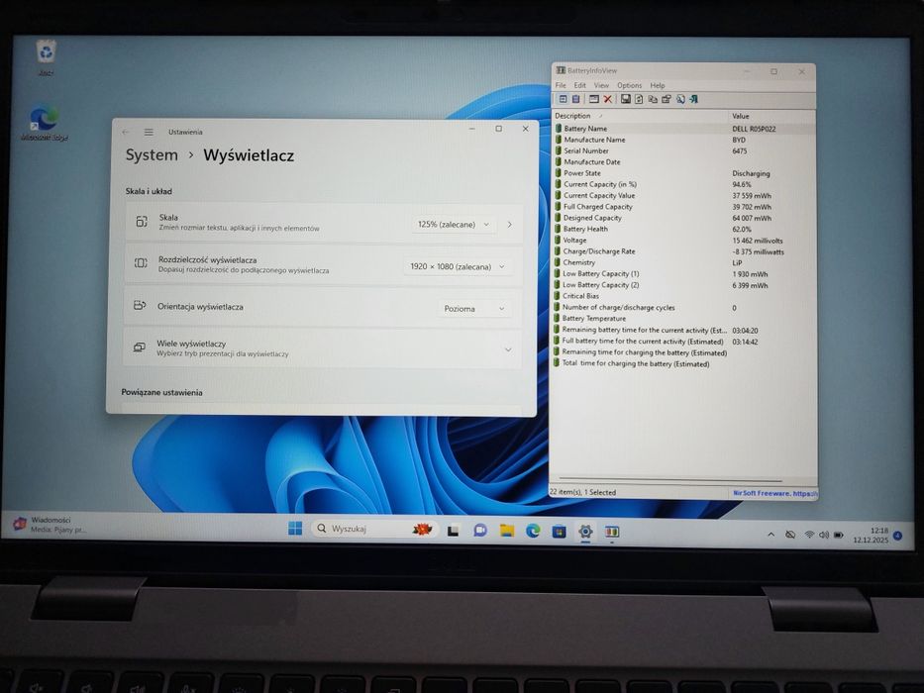The image size is (924, 693).
Task: Open the File menu in BatteryInfoView
Action: tap(561, 85)
